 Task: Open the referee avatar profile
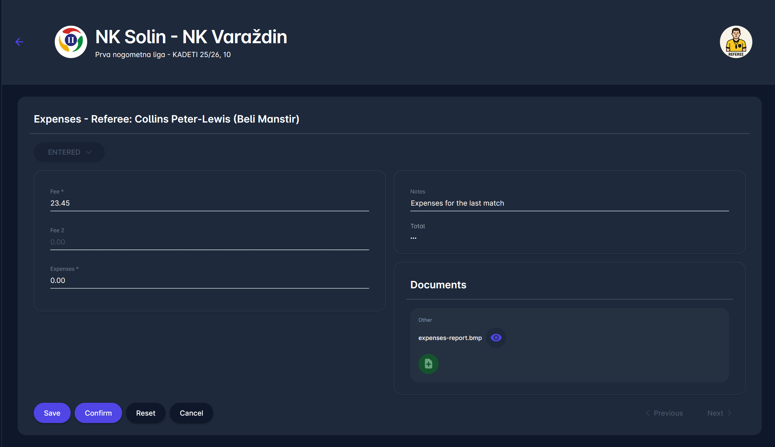(x=736, y=42)
